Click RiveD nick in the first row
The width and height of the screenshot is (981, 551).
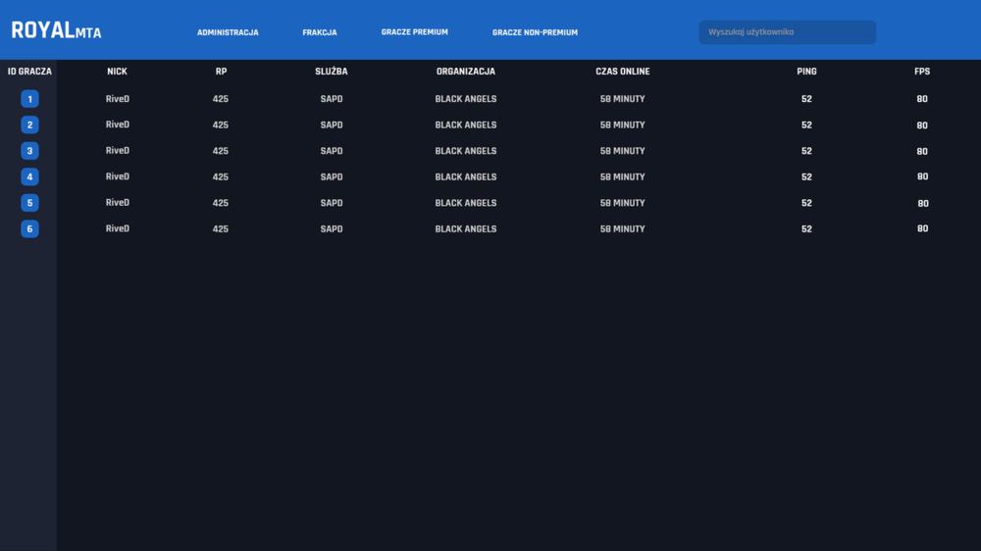(x=118, y=99)
